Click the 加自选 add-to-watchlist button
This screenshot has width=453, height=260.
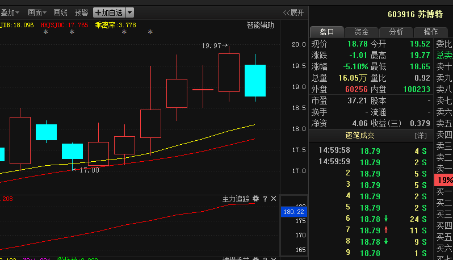[109, 12]
